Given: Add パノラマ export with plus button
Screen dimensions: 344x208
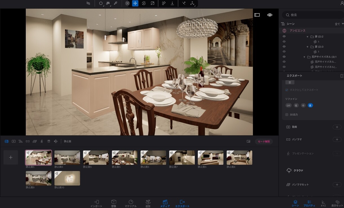Looking at the screenshot, I should click(x=337, y=139).
